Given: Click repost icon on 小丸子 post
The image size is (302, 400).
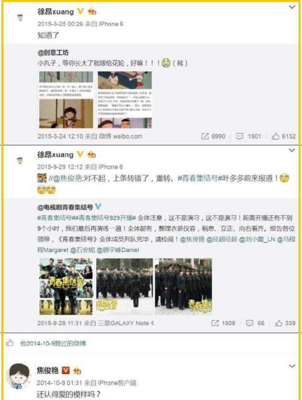Looking at the screenshot, I should 205,136.
